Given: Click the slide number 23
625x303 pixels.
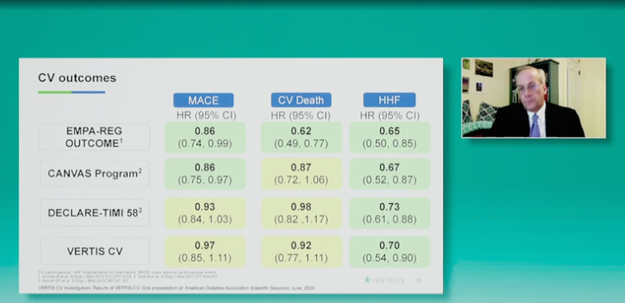Looking at the screenshot, I should tap(418, 281).
